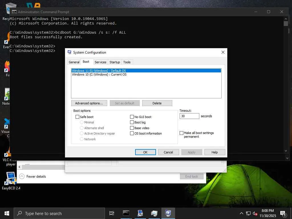
Task: Check the Boot log option
Action: coord(132,122)
